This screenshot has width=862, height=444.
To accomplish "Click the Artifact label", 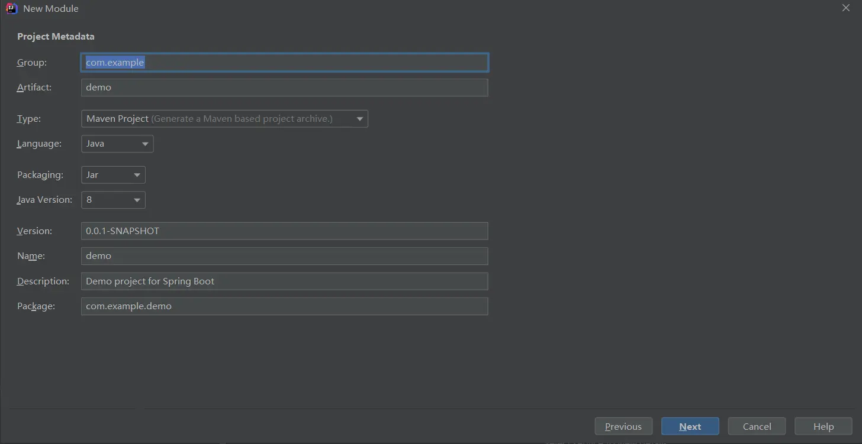I will 34,87.
